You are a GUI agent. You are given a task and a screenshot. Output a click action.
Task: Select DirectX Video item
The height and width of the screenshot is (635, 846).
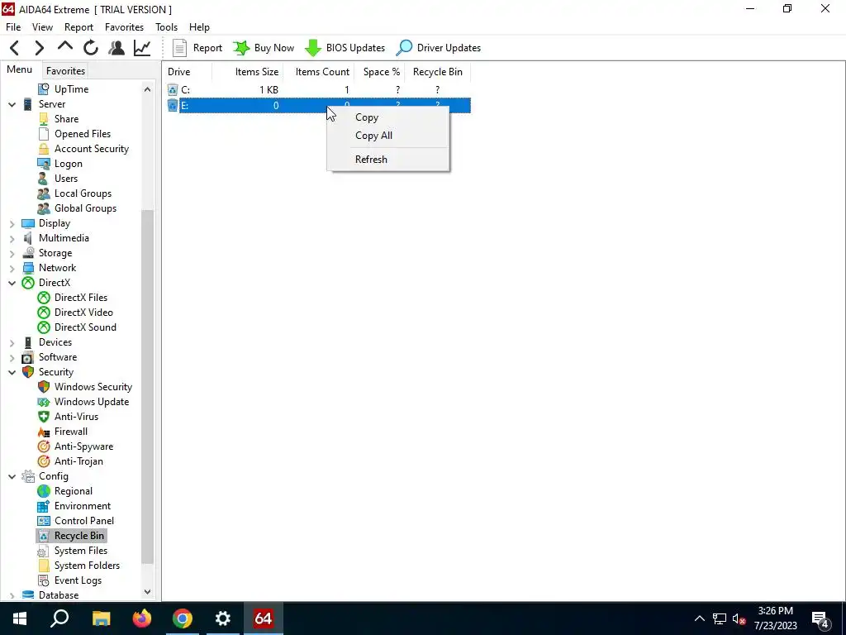[x=83, y=312]
